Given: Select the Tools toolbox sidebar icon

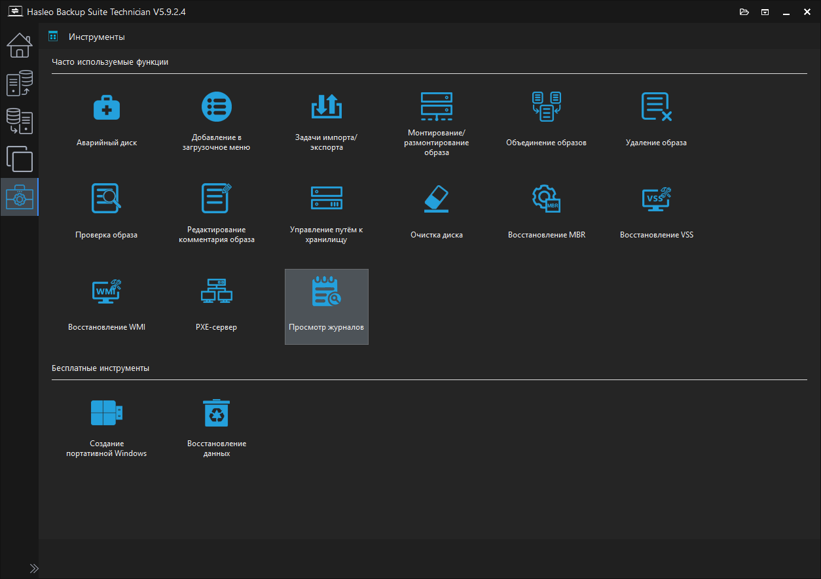Looking at the screenshot, I should pos(20,197).
